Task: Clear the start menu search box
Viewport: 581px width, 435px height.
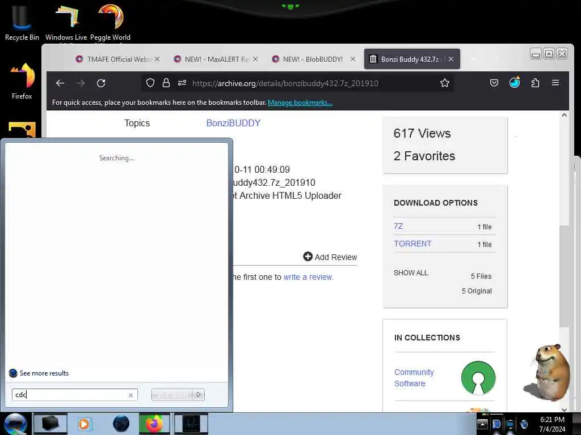Action: (x=130, y=395)
